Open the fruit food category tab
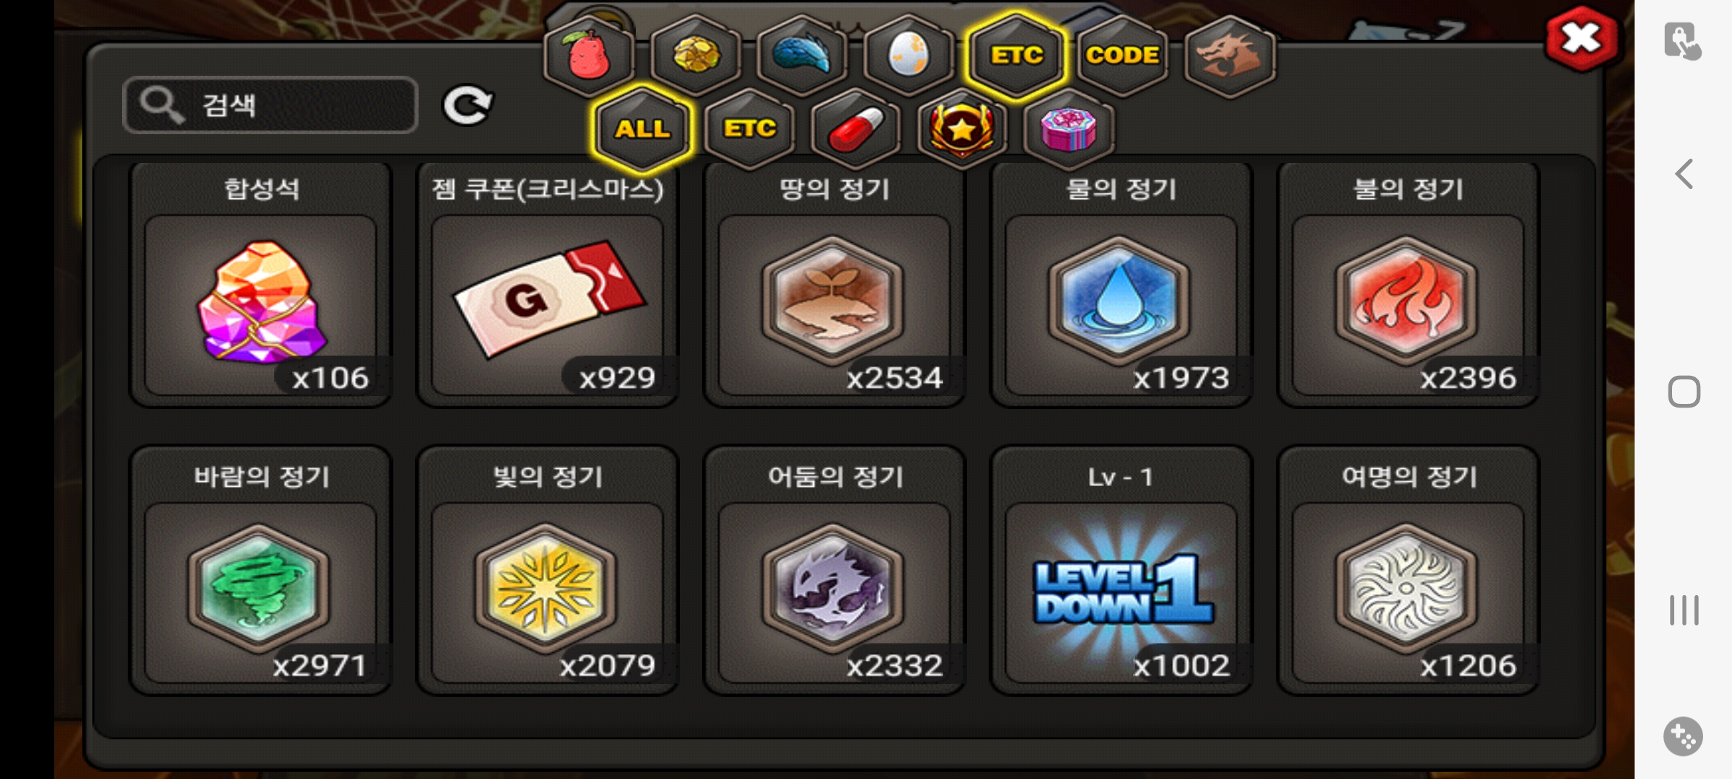1732x779 pixels. tap(589, 56)
